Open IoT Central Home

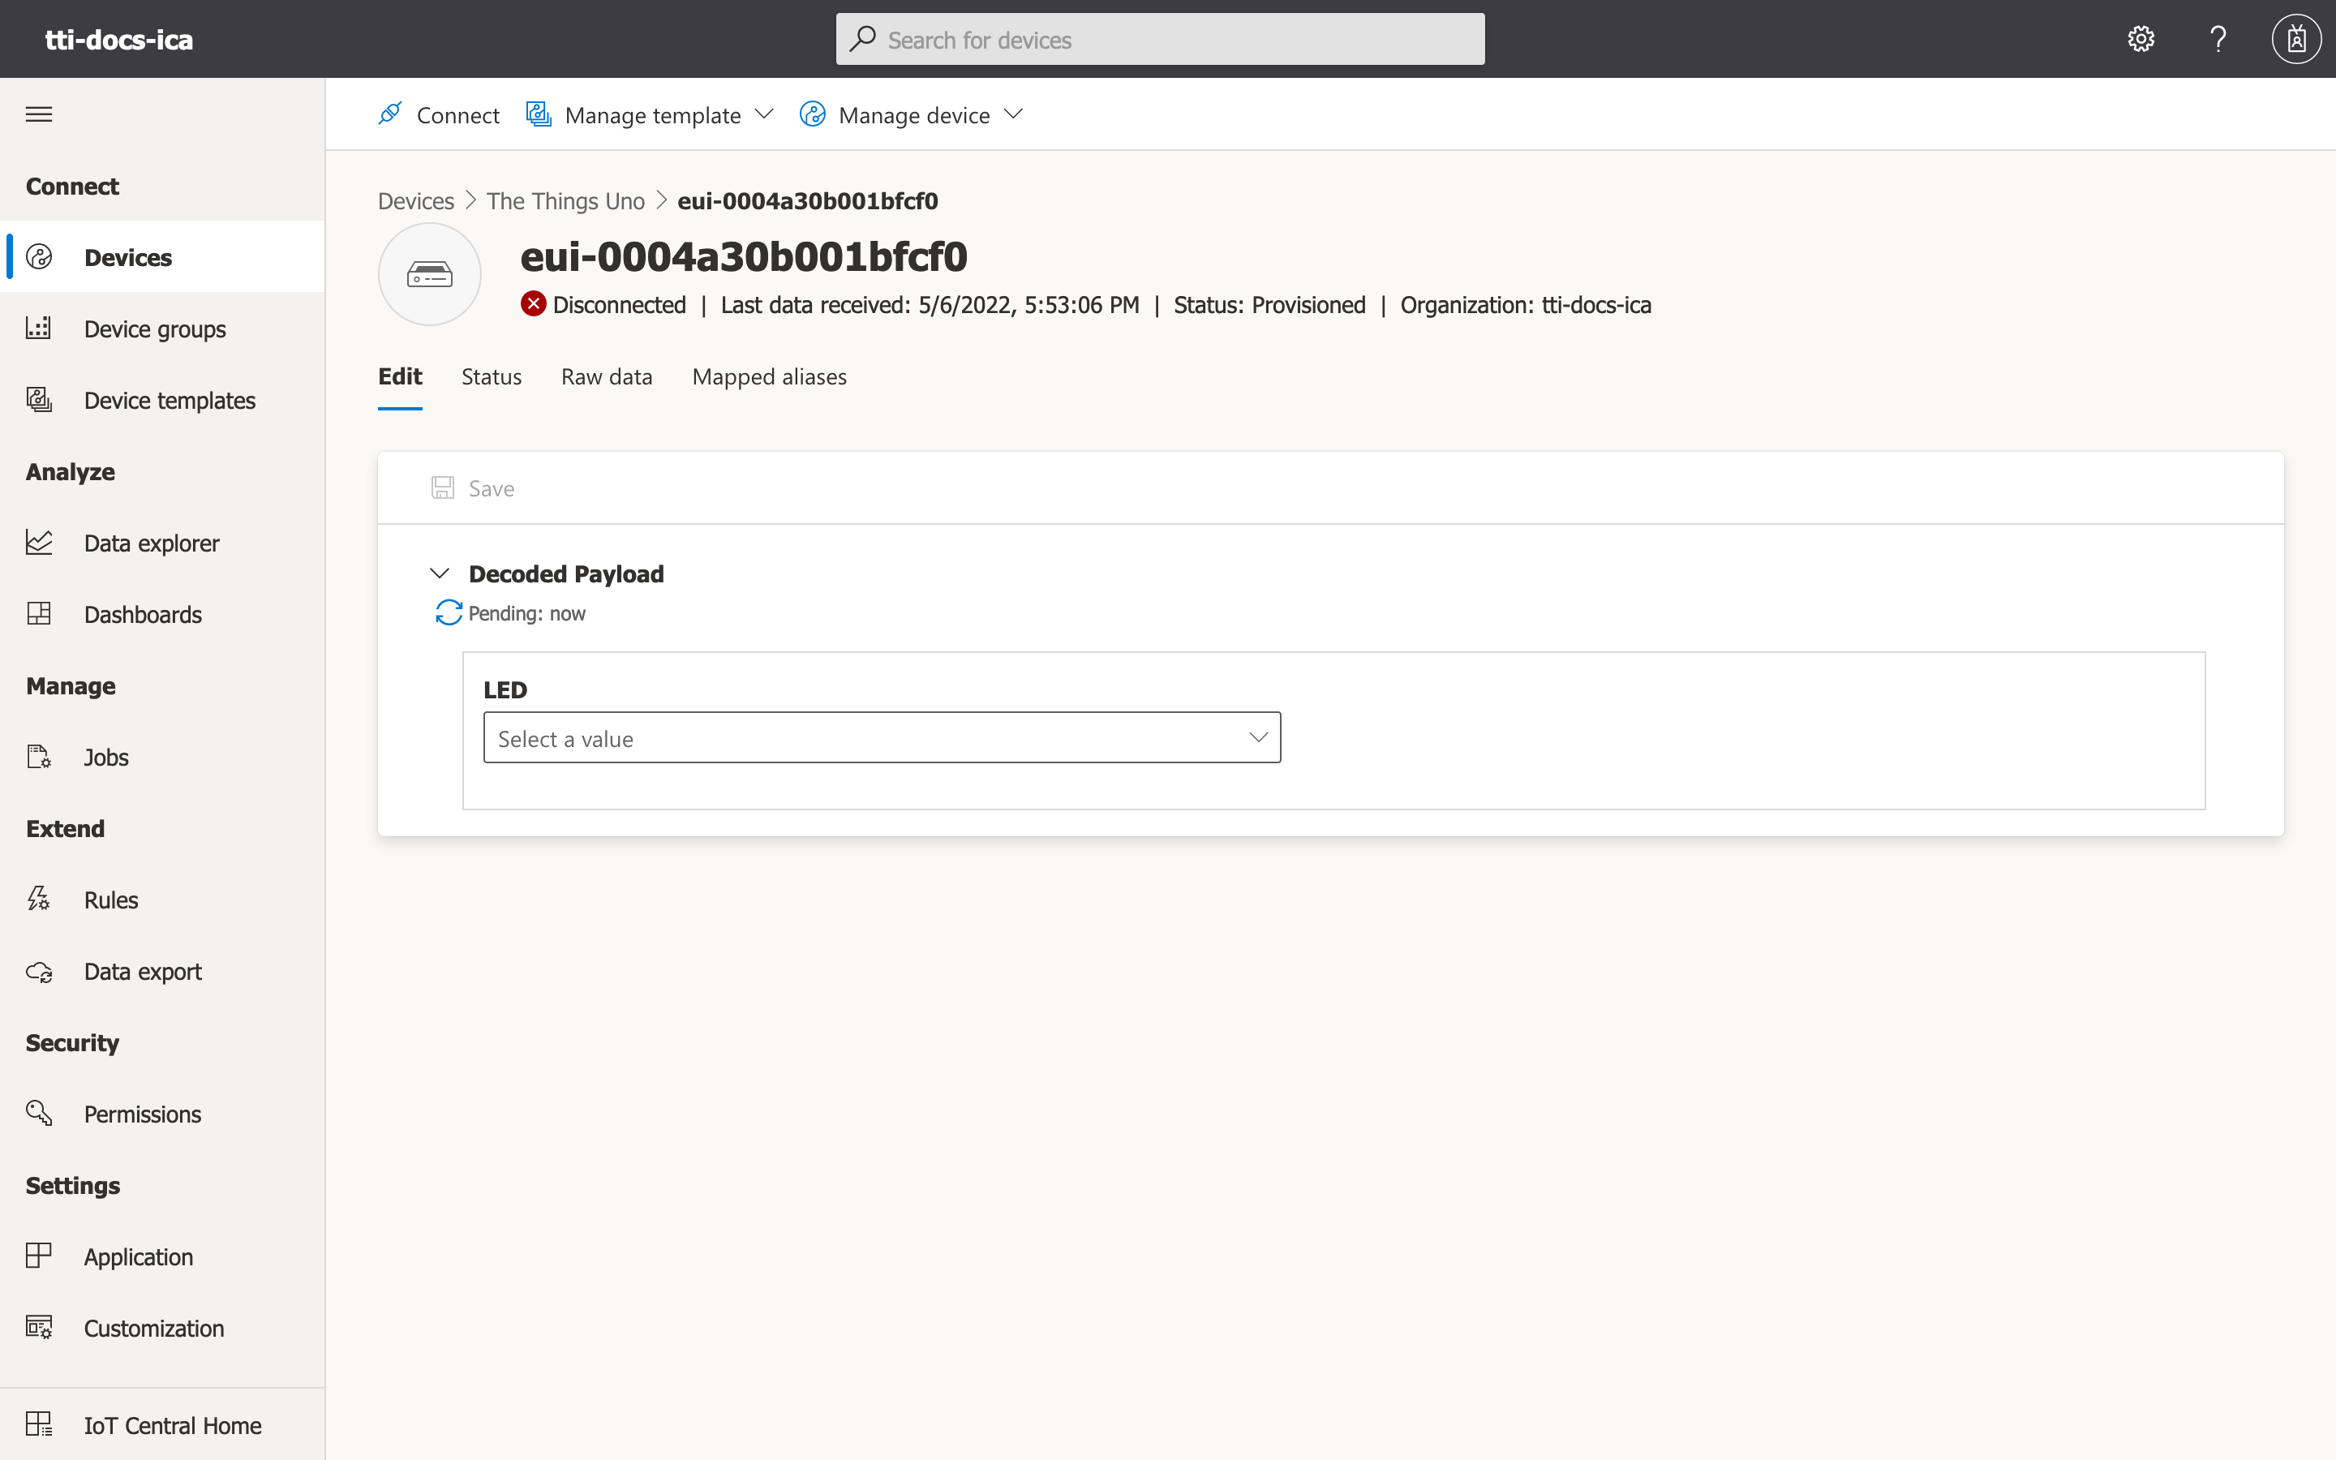172,1425
